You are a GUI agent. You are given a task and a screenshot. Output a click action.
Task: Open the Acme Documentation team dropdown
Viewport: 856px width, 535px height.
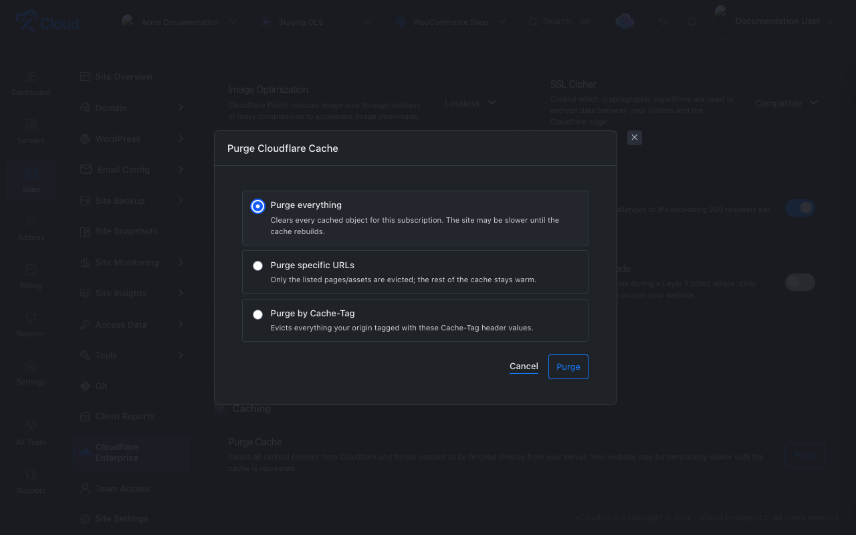pos(179,21)
